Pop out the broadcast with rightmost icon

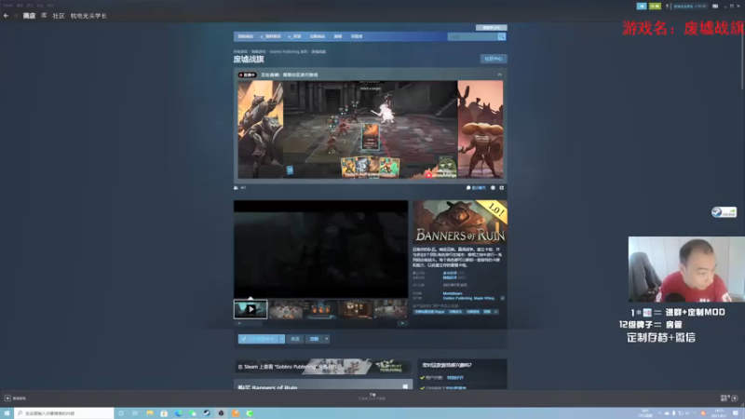click(502, 188)
